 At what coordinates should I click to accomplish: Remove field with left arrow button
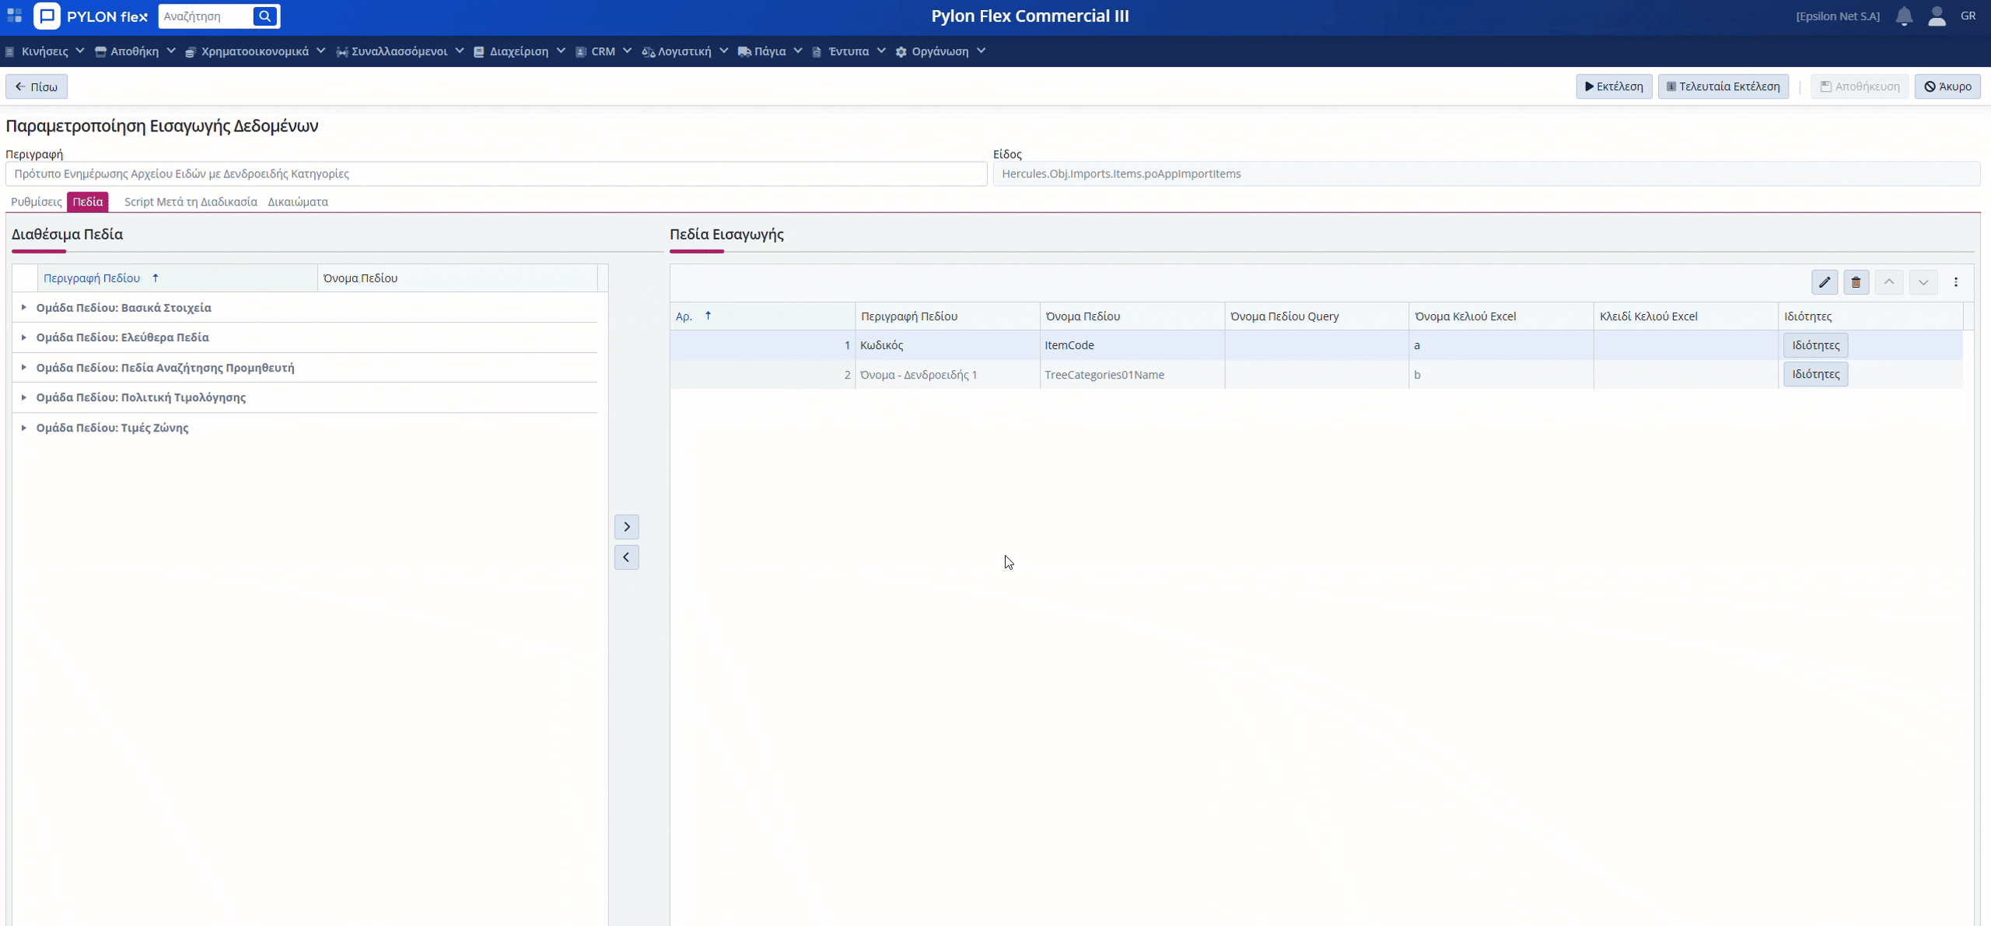point(627,557)
